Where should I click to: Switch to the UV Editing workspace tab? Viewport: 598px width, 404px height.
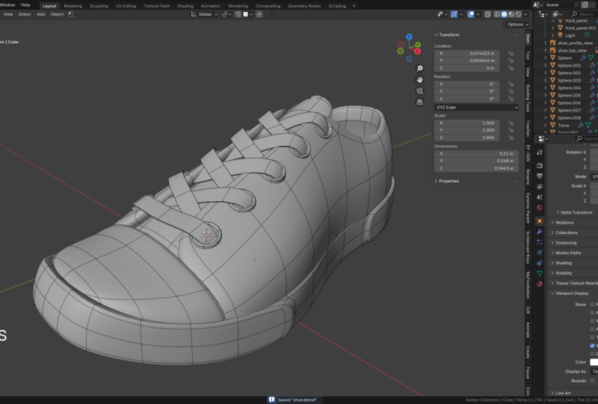pyautogui.click(x=126, y=6)
